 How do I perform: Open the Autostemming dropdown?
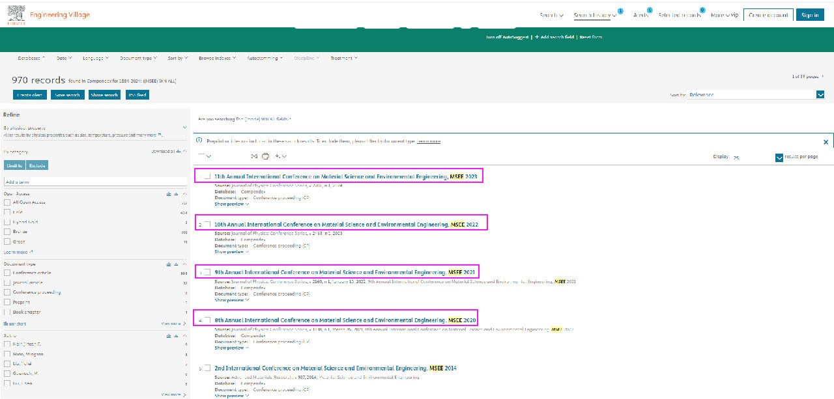click(265, 58)
